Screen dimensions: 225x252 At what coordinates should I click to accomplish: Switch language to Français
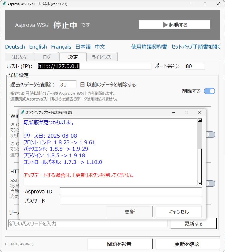[x=61, y=47]
